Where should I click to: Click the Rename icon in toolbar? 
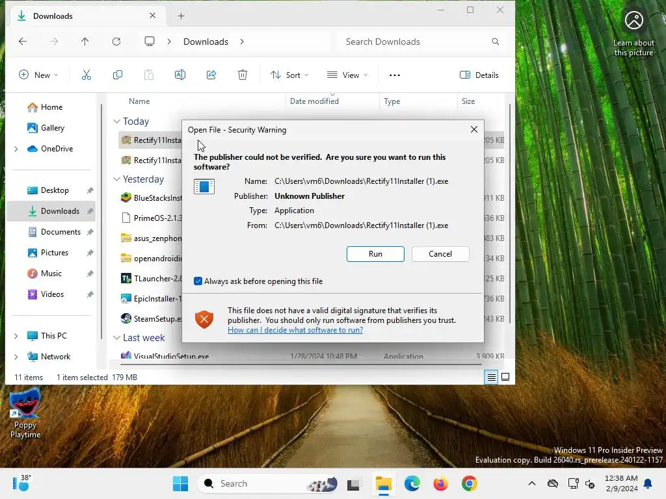tap(180, 75)
